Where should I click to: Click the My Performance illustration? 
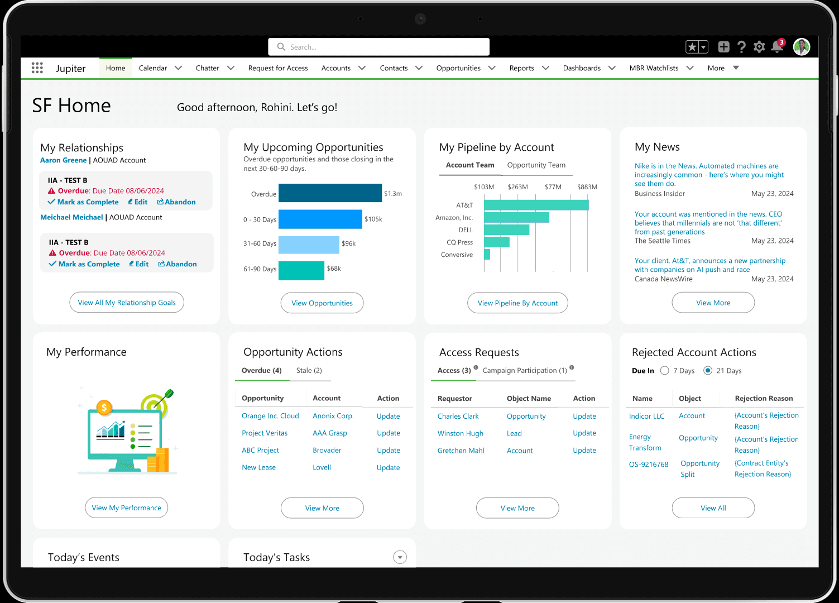(x=128, y=432)
